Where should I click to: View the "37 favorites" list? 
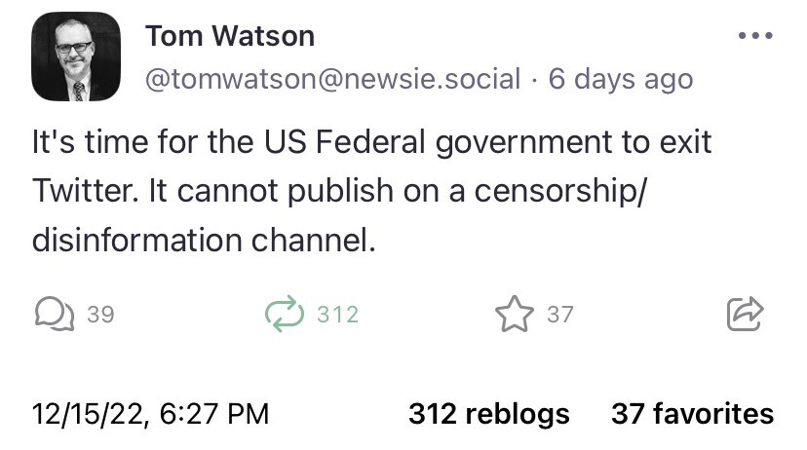[x=692, y=413]
